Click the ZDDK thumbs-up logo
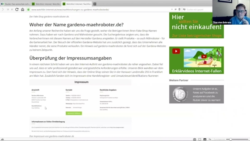 180,94
